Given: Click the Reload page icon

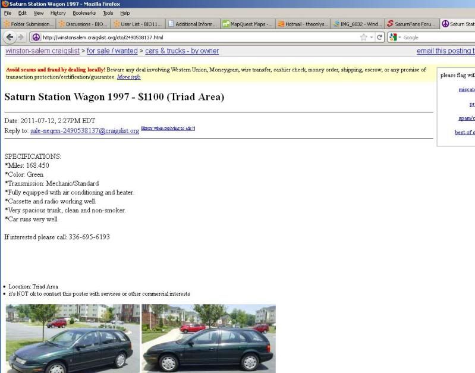Looking at the screenshot, I should [x=379, y=37].
